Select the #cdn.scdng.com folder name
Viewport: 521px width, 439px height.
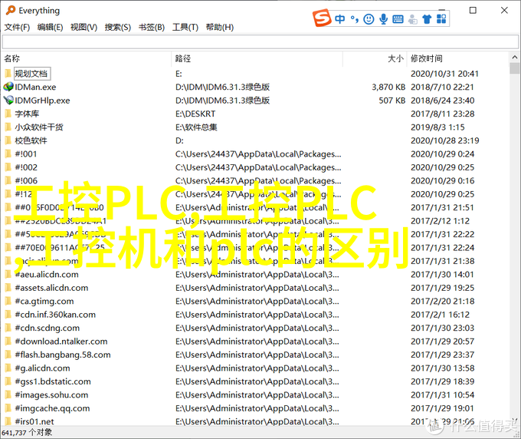48,328
